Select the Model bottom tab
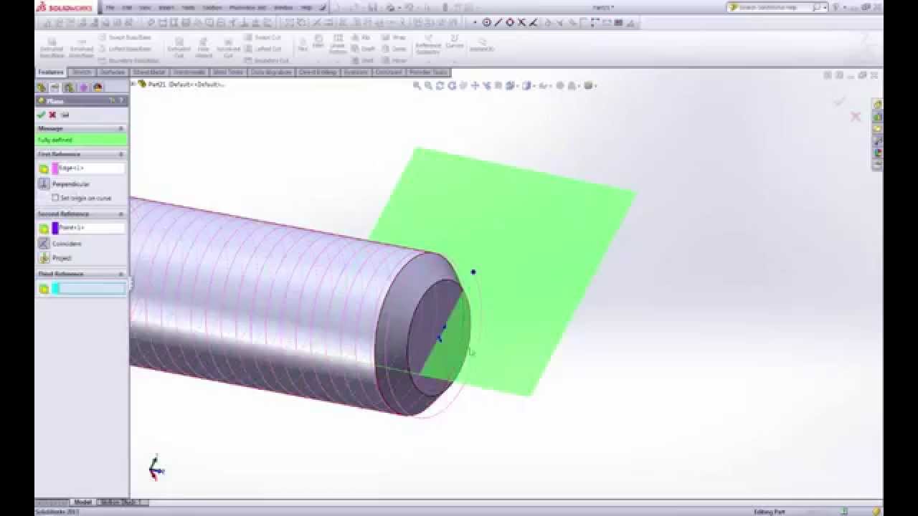918x516 pixels. pyautogui.click(x=82, y=502)
